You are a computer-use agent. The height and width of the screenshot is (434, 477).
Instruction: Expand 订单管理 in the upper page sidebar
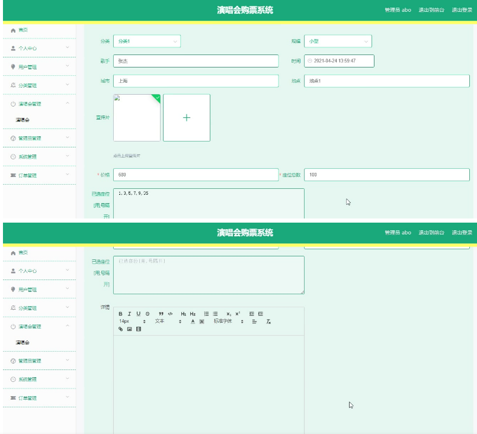point(39,175)
